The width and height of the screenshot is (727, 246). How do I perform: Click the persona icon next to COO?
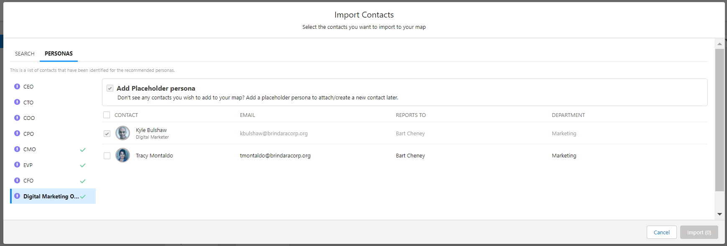[x=17, y=118]
